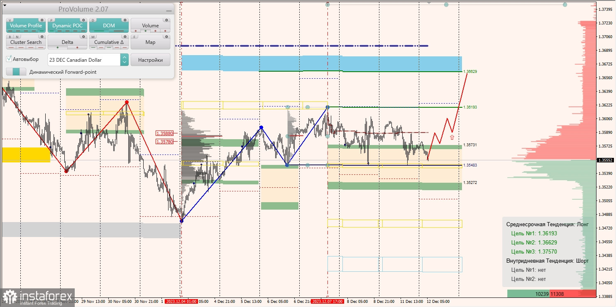
Task: Click the contract selector up/down arrows
Action: [x=125, y=60]
